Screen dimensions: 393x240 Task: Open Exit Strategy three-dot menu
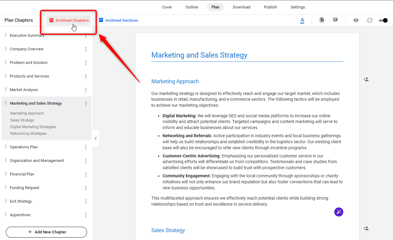coord(86,201)
